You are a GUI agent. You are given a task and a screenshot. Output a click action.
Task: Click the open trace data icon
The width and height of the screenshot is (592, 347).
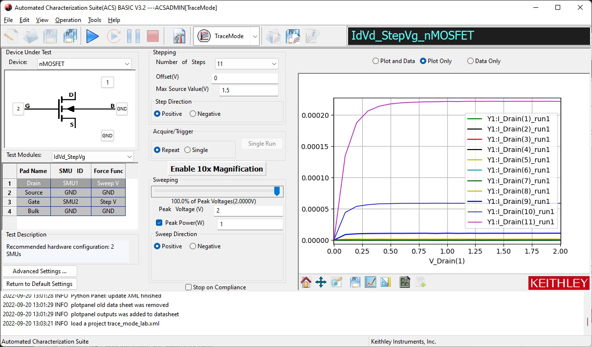tap(274, 36)
